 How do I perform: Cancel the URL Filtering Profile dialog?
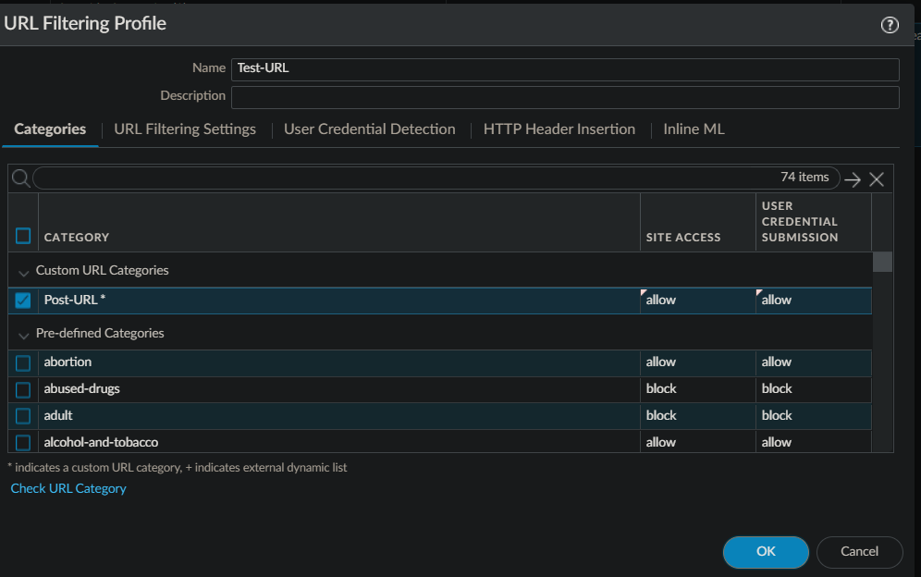859,552
